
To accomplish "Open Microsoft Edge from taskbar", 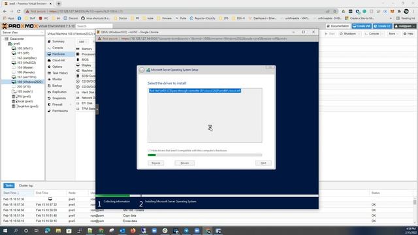I will coord(48,230).
